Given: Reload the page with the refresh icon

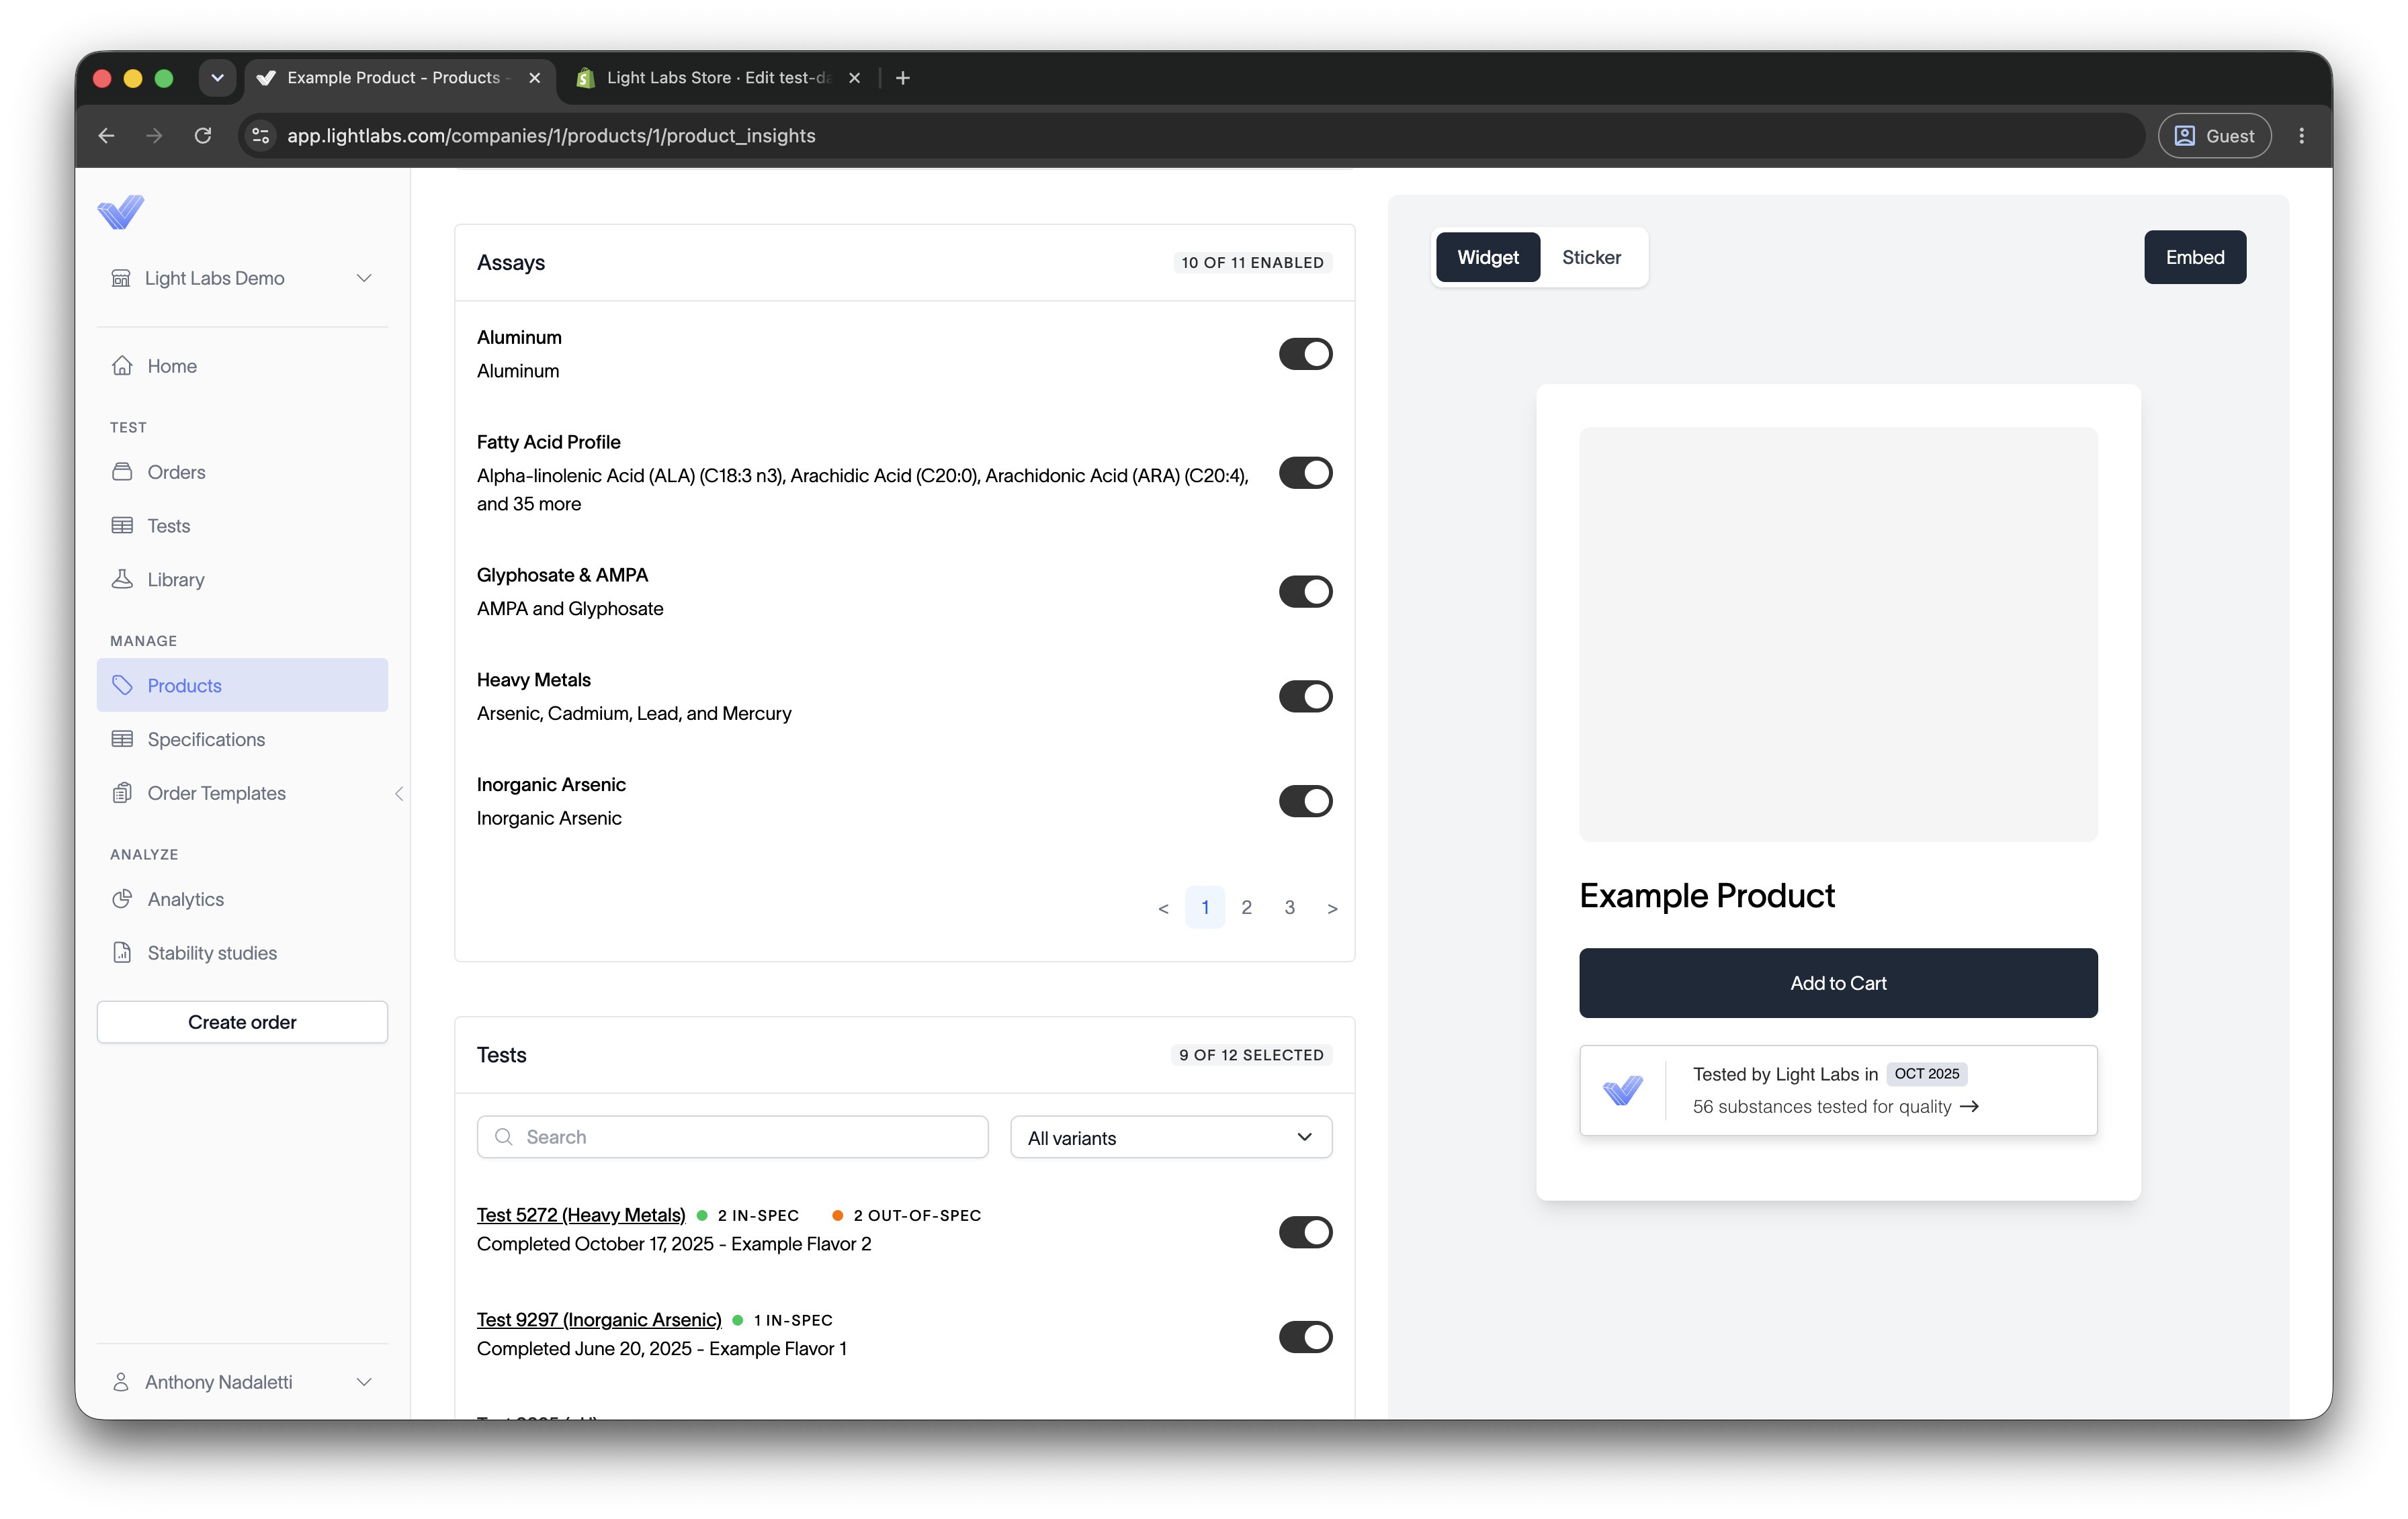Looking at the screenshot, I should coord(203,136).
